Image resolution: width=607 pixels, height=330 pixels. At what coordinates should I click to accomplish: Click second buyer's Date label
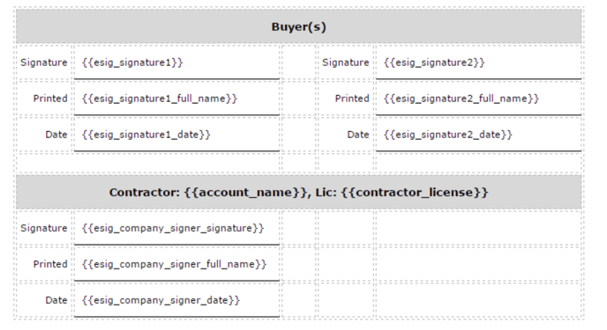(358, 135)
